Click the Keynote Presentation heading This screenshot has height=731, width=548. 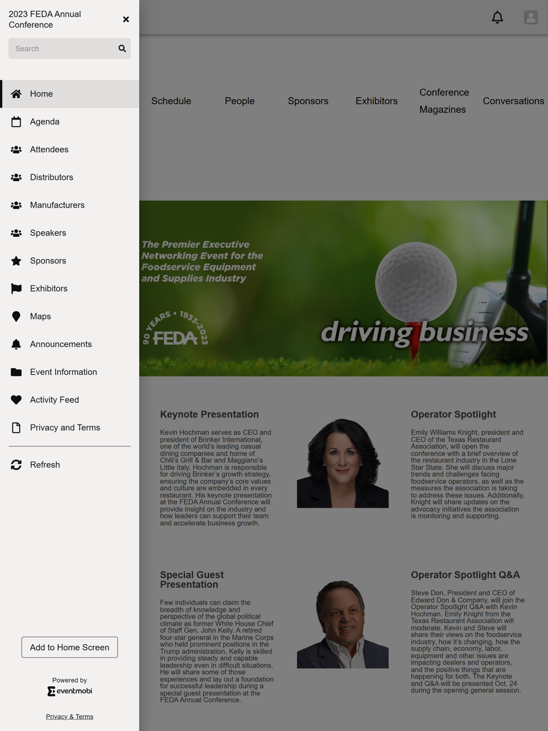(209, 415)
